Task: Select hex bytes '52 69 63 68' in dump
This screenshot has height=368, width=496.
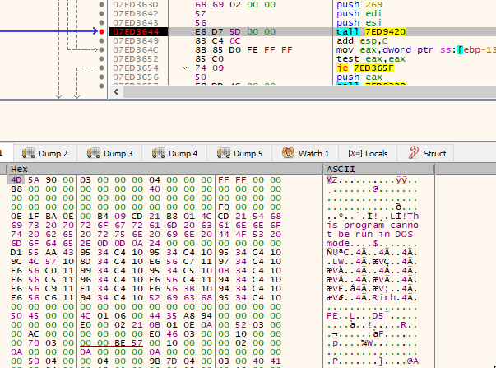Action: (181, 298)
